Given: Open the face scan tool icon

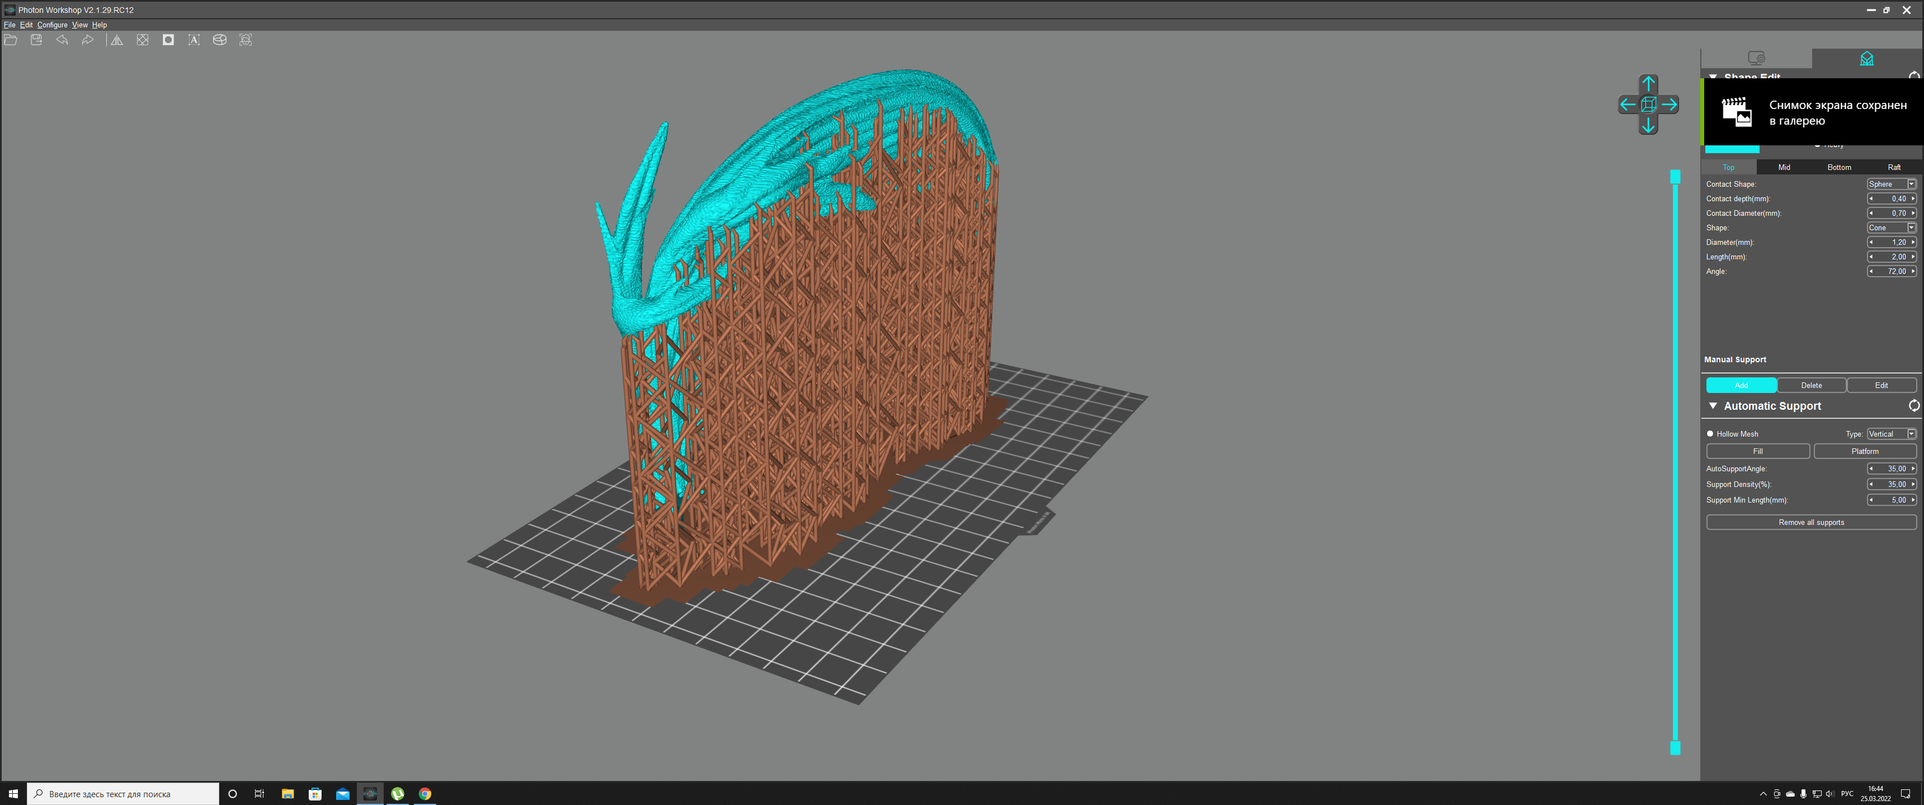Looking at the screenshot, I should tap(246, 40).
